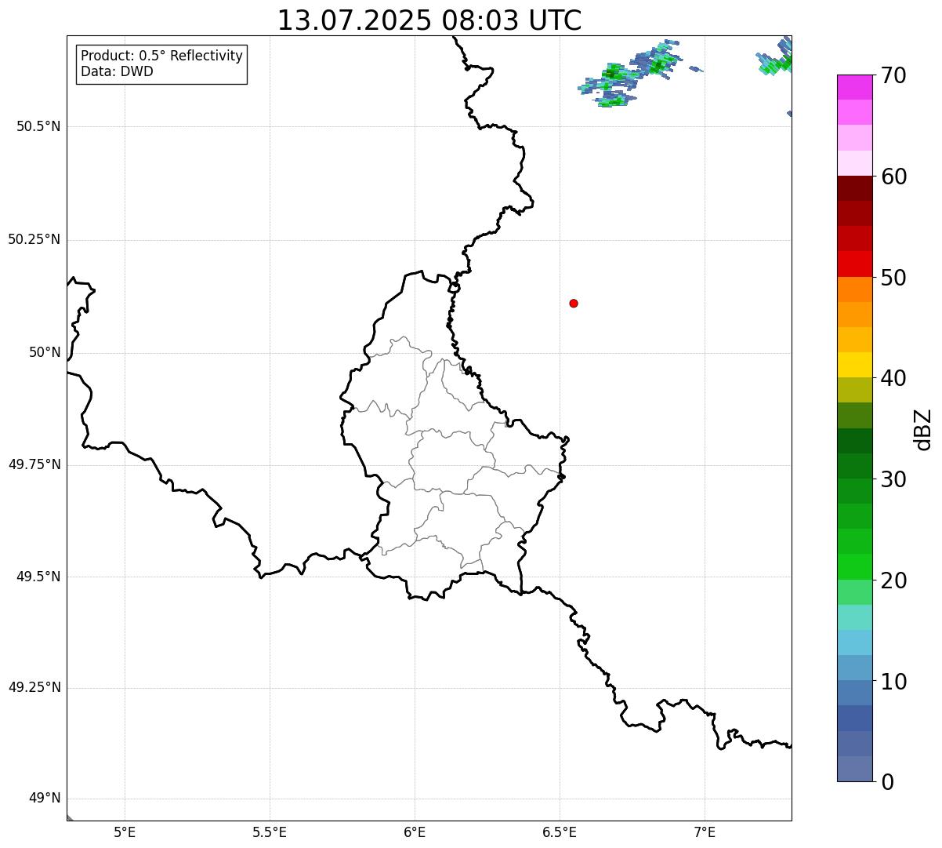Click the dBZ colorbar axis title

pos(923,429)
